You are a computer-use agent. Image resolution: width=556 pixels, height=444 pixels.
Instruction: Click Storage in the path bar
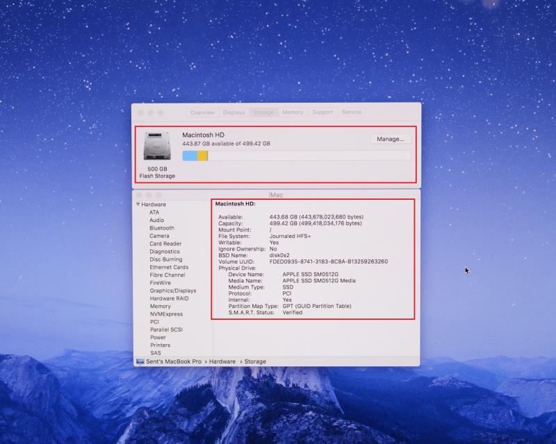click(255, 361)
